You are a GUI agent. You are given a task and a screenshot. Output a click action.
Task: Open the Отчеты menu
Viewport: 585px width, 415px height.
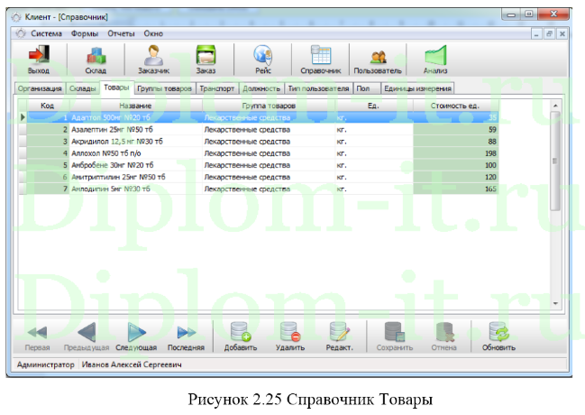(121, 32)
